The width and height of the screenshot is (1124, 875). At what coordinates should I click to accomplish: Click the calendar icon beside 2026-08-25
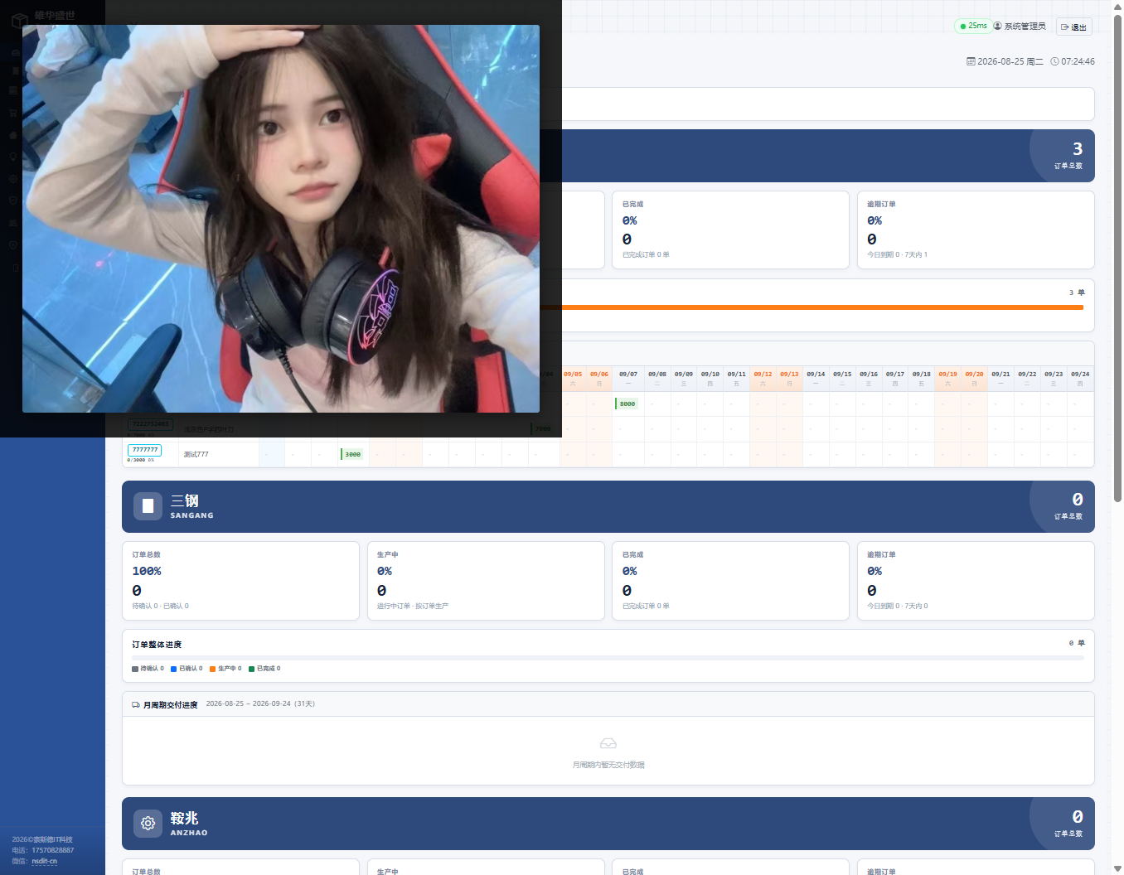(971, 61)
